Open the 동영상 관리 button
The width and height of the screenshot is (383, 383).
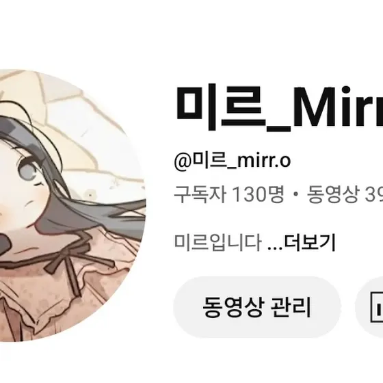(257, 307)
